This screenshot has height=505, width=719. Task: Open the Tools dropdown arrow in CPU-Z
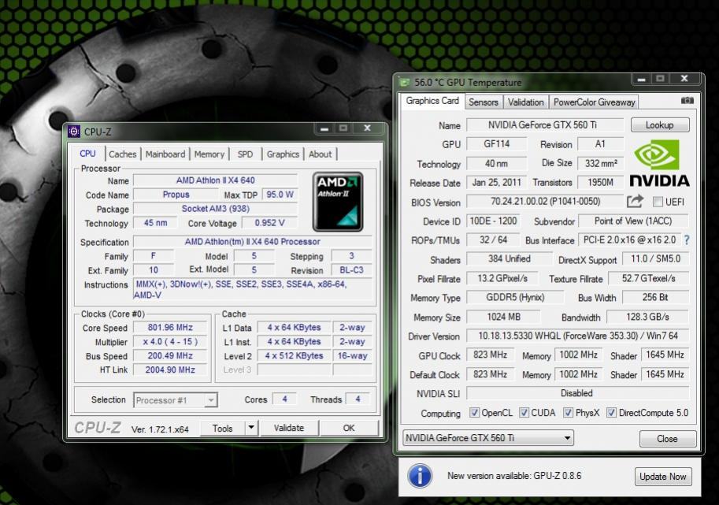251,428
